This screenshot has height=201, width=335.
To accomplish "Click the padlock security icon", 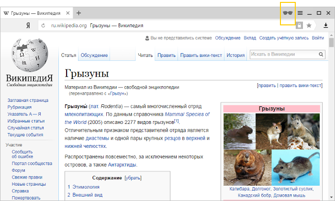I will 299,25.
